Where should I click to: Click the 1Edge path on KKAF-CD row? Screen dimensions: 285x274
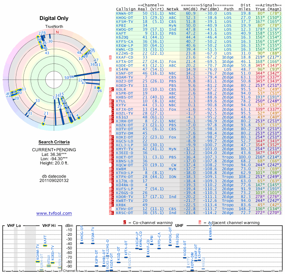228,57
